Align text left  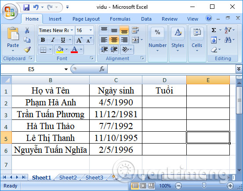tap(104, 40)
